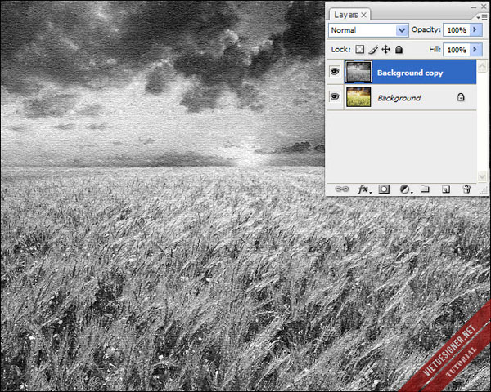
Task: Open the layer style fx menu
Action: [364, 189]
